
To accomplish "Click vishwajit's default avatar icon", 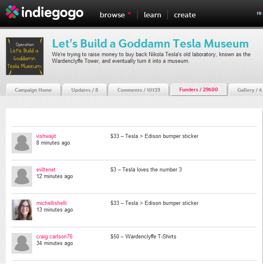I will [22, 143].
